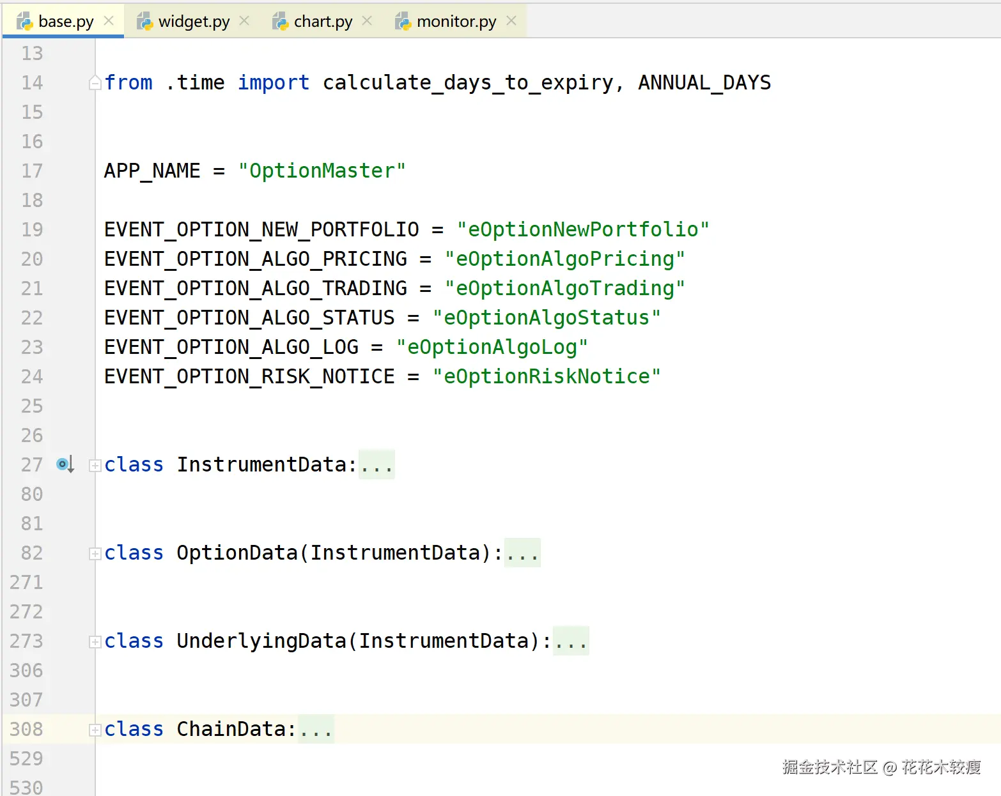1001x796 pixels.
Task: Close the base.py tab
Action: tap(109, 21)
